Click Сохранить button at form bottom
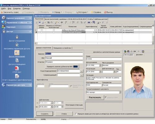 [45, 114]
